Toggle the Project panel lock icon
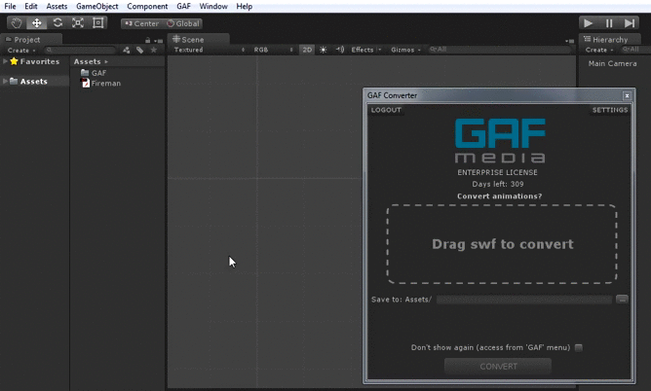 point(147,40)
